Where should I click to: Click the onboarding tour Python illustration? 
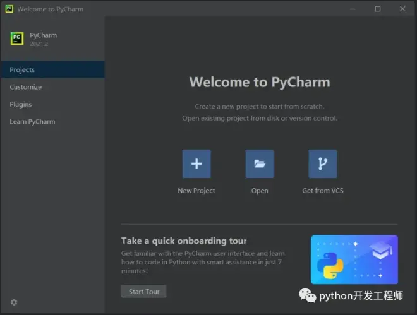coord(354,259)
